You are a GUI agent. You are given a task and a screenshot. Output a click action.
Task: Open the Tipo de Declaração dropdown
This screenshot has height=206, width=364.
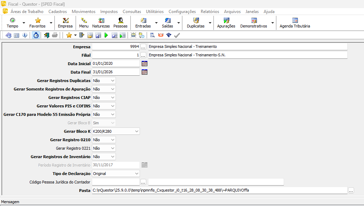[136, 174]
